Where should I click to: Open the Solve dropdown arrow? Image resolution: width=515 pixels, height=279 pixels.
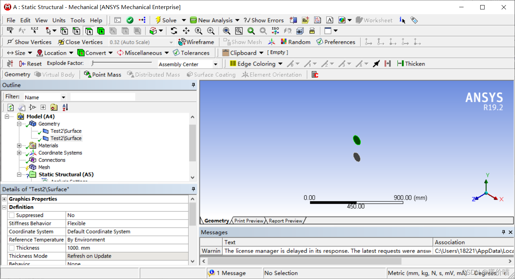(184, 20)
